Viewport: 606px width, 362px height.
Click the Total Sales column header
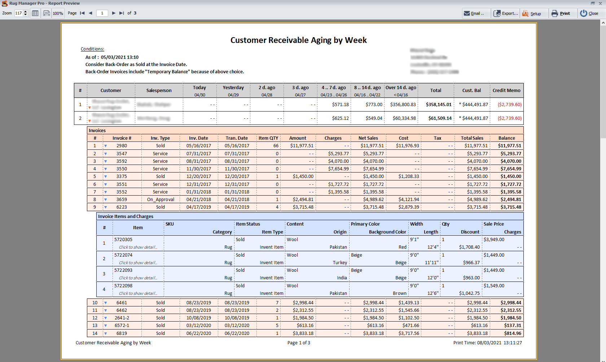point(472,138)
